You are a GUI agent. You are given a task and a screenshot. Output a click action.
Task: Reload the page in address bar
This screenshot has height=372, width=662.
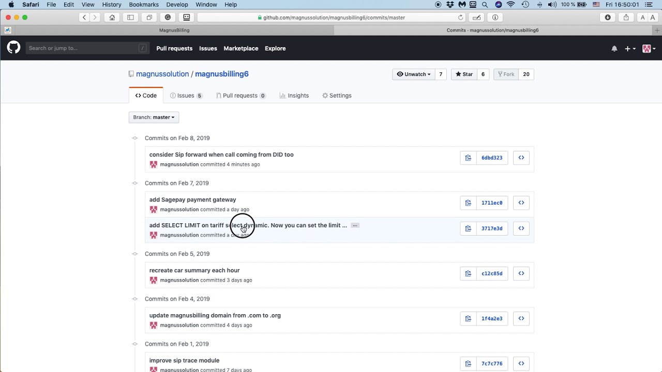coord(460,17)
